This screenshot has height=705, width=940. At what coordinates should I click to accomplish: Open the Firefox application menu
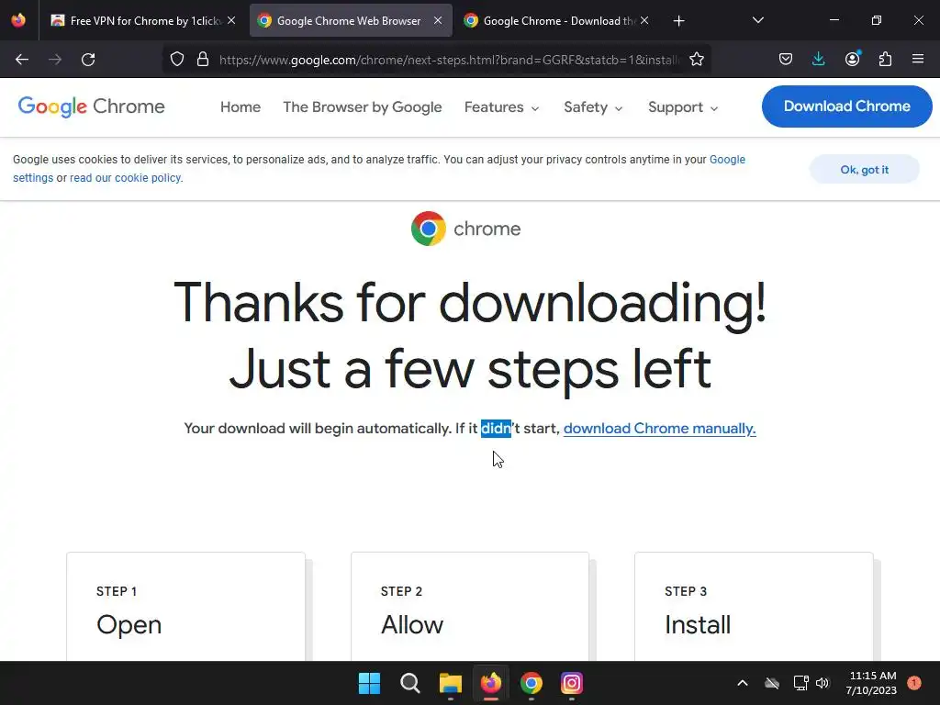(918, 60)
